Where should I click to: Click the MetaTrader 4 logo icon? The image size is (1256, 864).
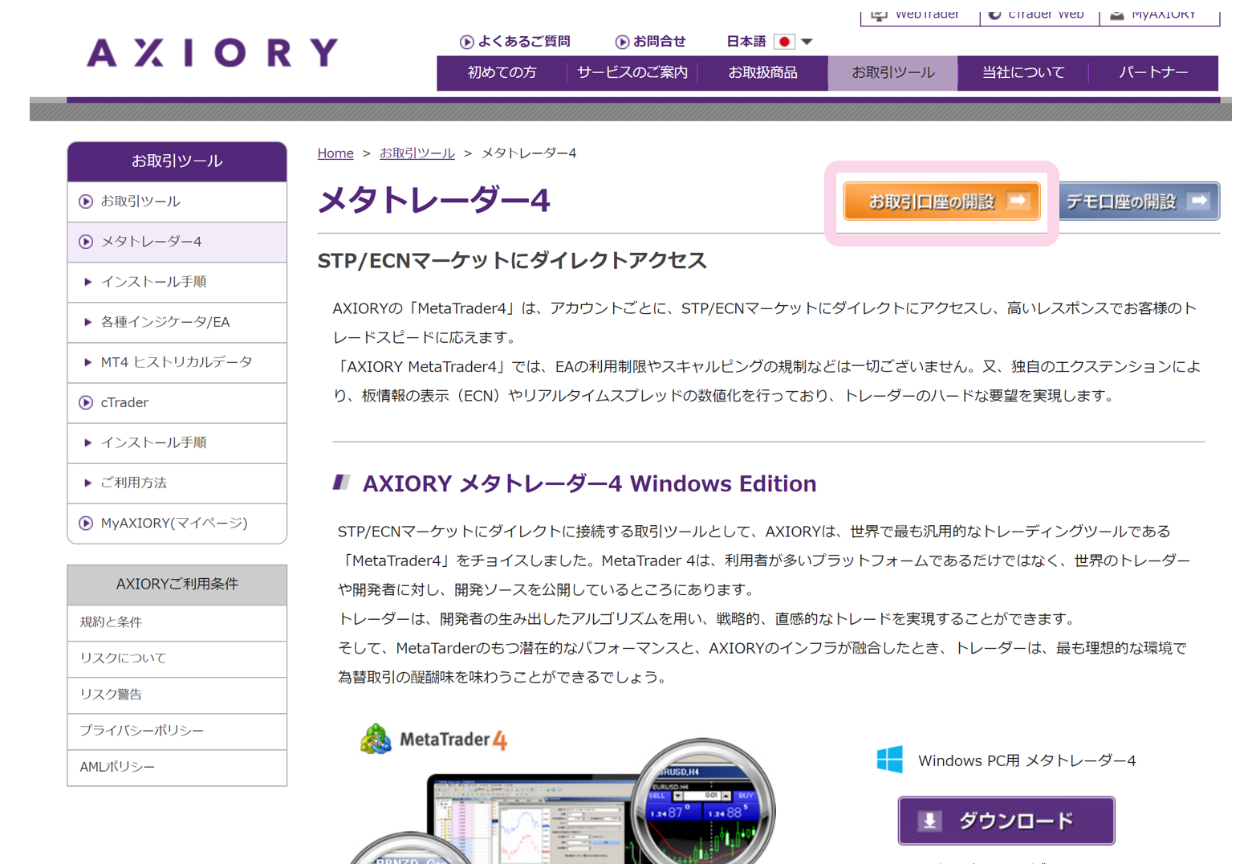coord(376,739)
